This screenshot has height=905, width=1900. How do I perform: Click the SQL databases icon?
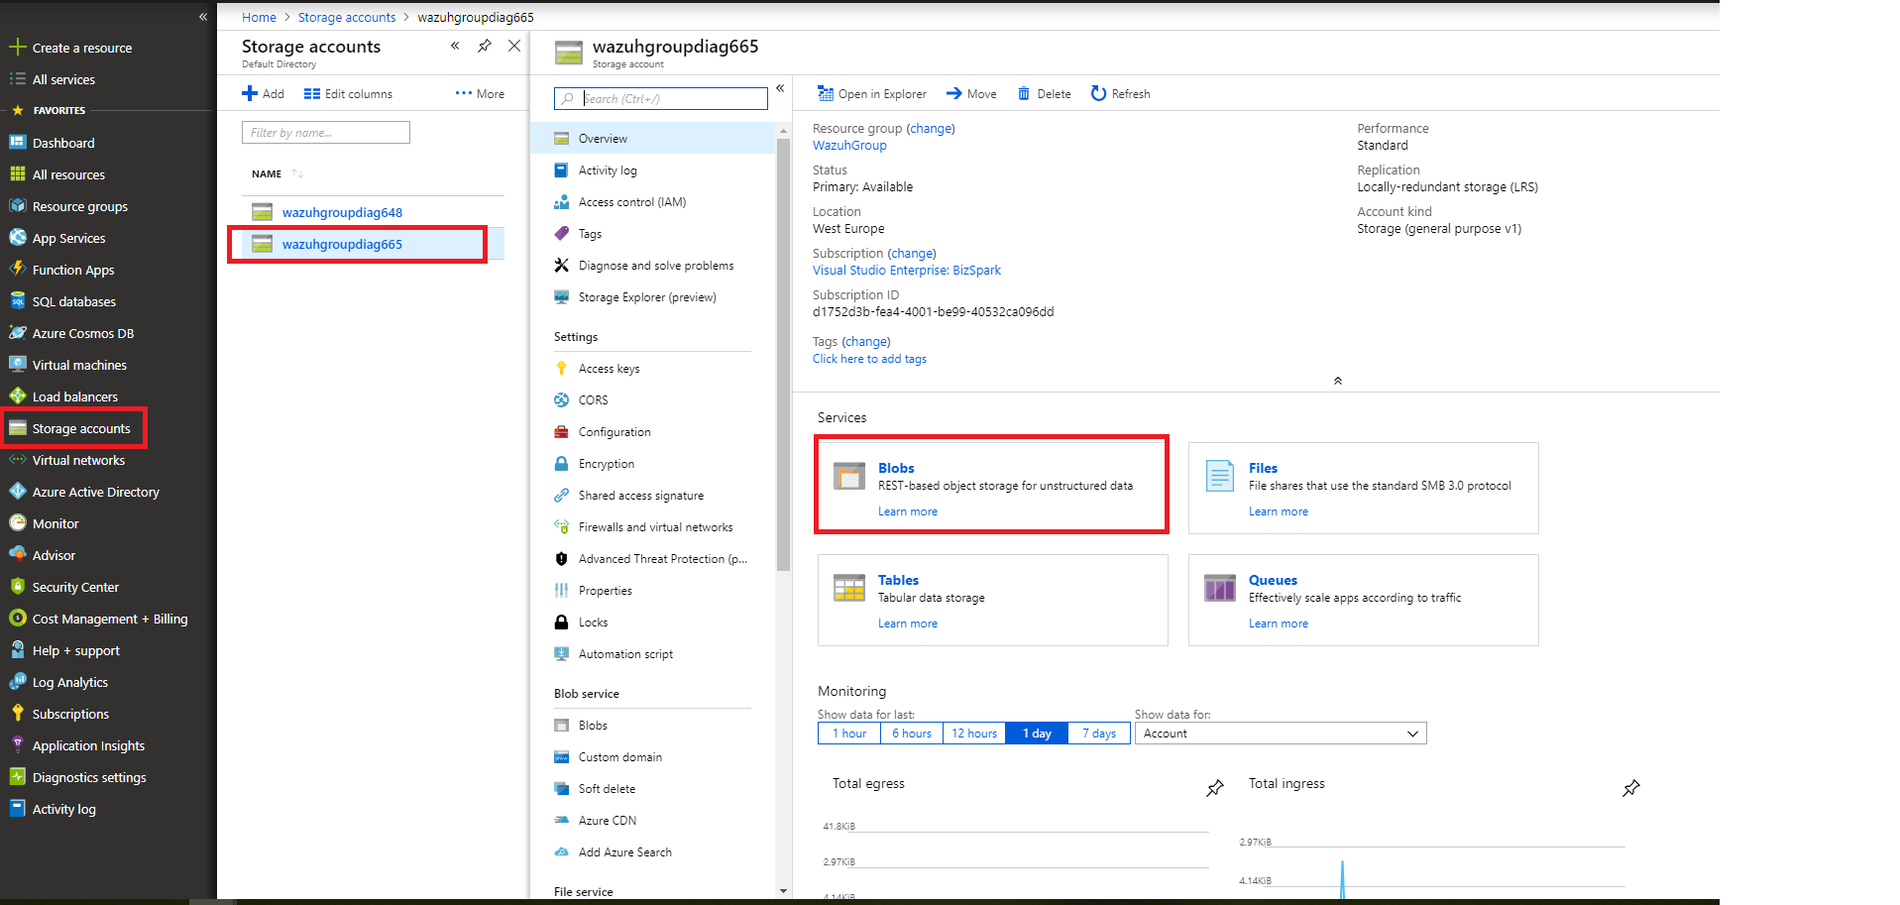[x=17, y=301]
